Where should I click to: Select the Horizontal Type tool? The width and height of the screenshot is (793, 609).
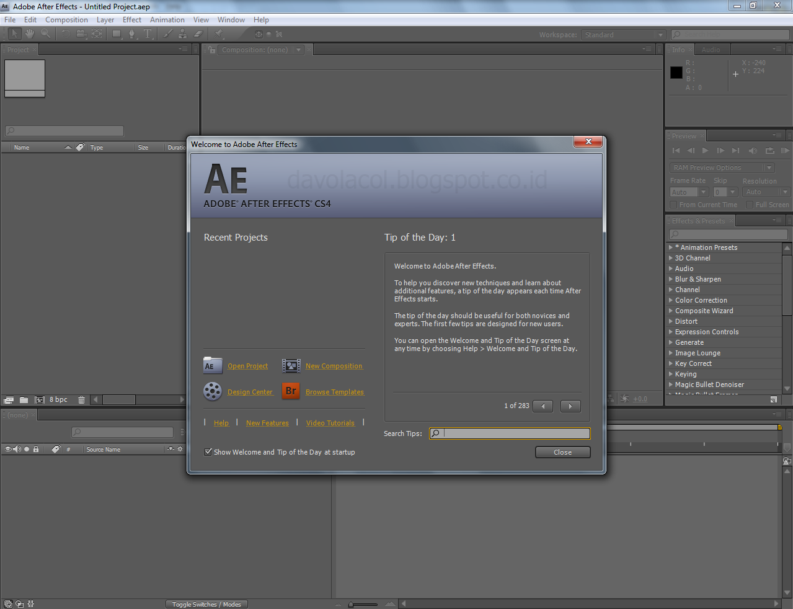click(x=148, y=34)
